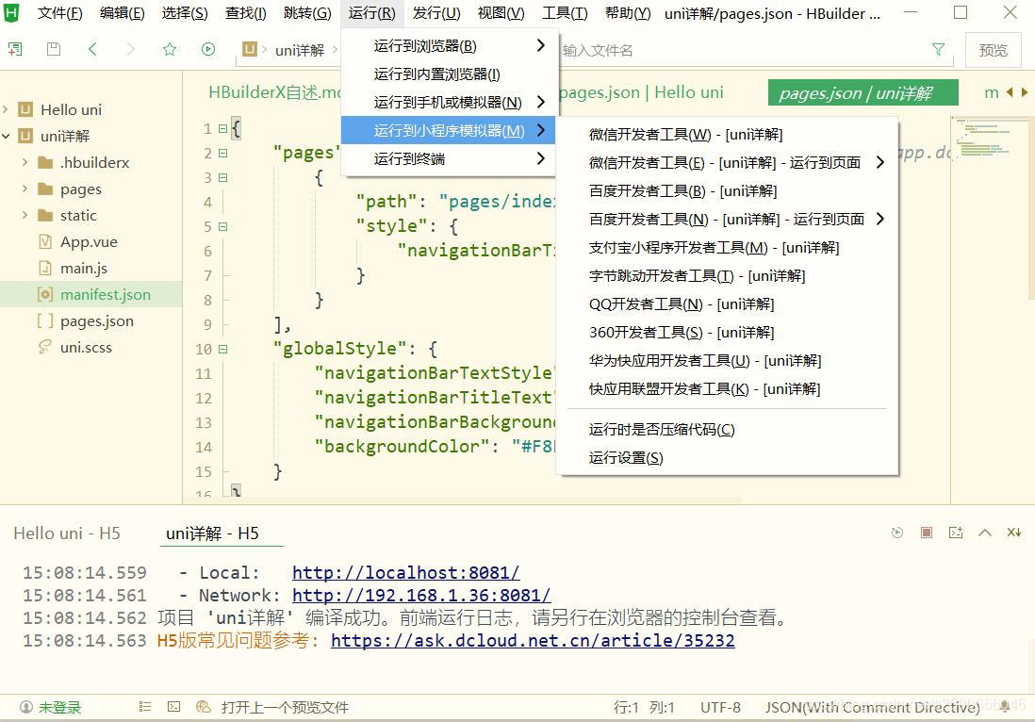Open terminal icon in status bar
The image size is (1035, 722).
click(173, 707)
